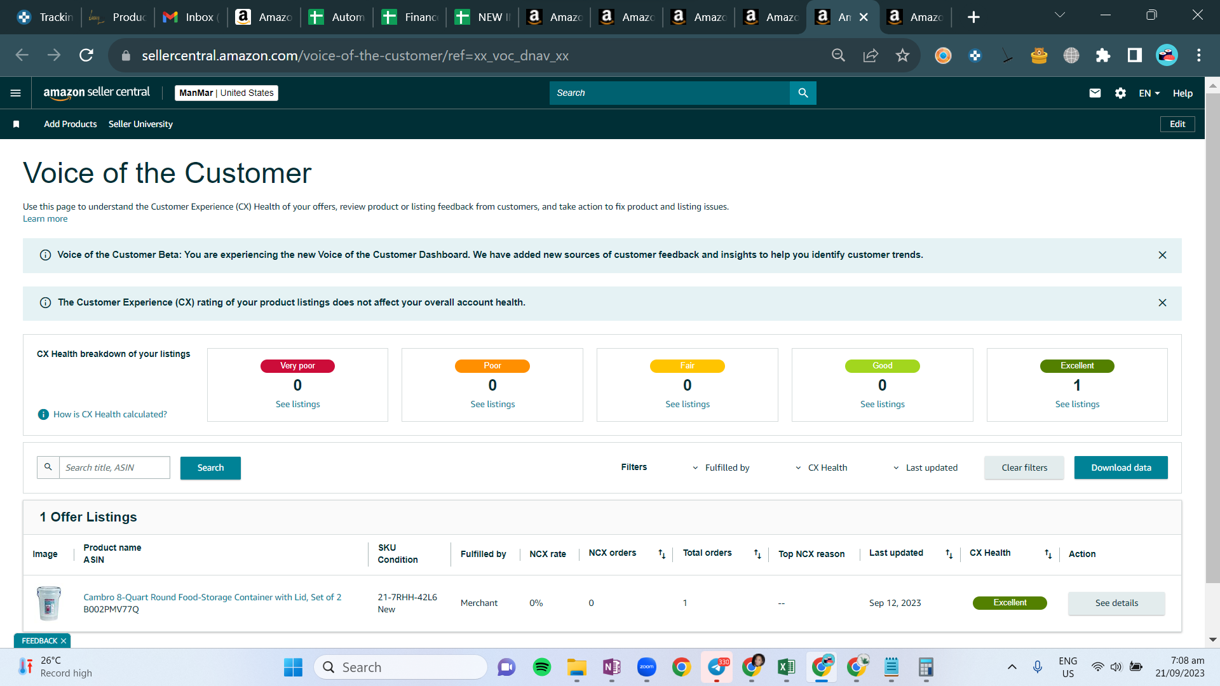Image resolution: width=1220 pixels, height=686 pixels.
Task: Open the Seller Central hamburger menu
Action: coord(16,93)
